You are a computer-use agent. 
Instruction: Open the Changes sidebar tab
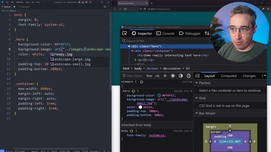pos(249,76)
